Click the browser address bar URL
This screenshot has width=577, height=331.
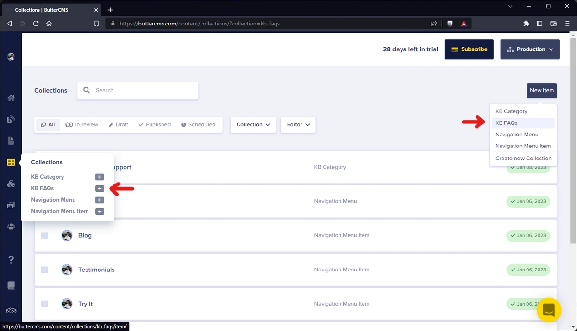pos(200,23)
